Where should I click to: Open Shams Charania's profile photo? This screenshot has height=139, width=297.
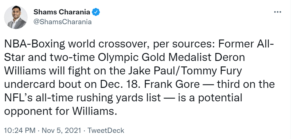16,17
